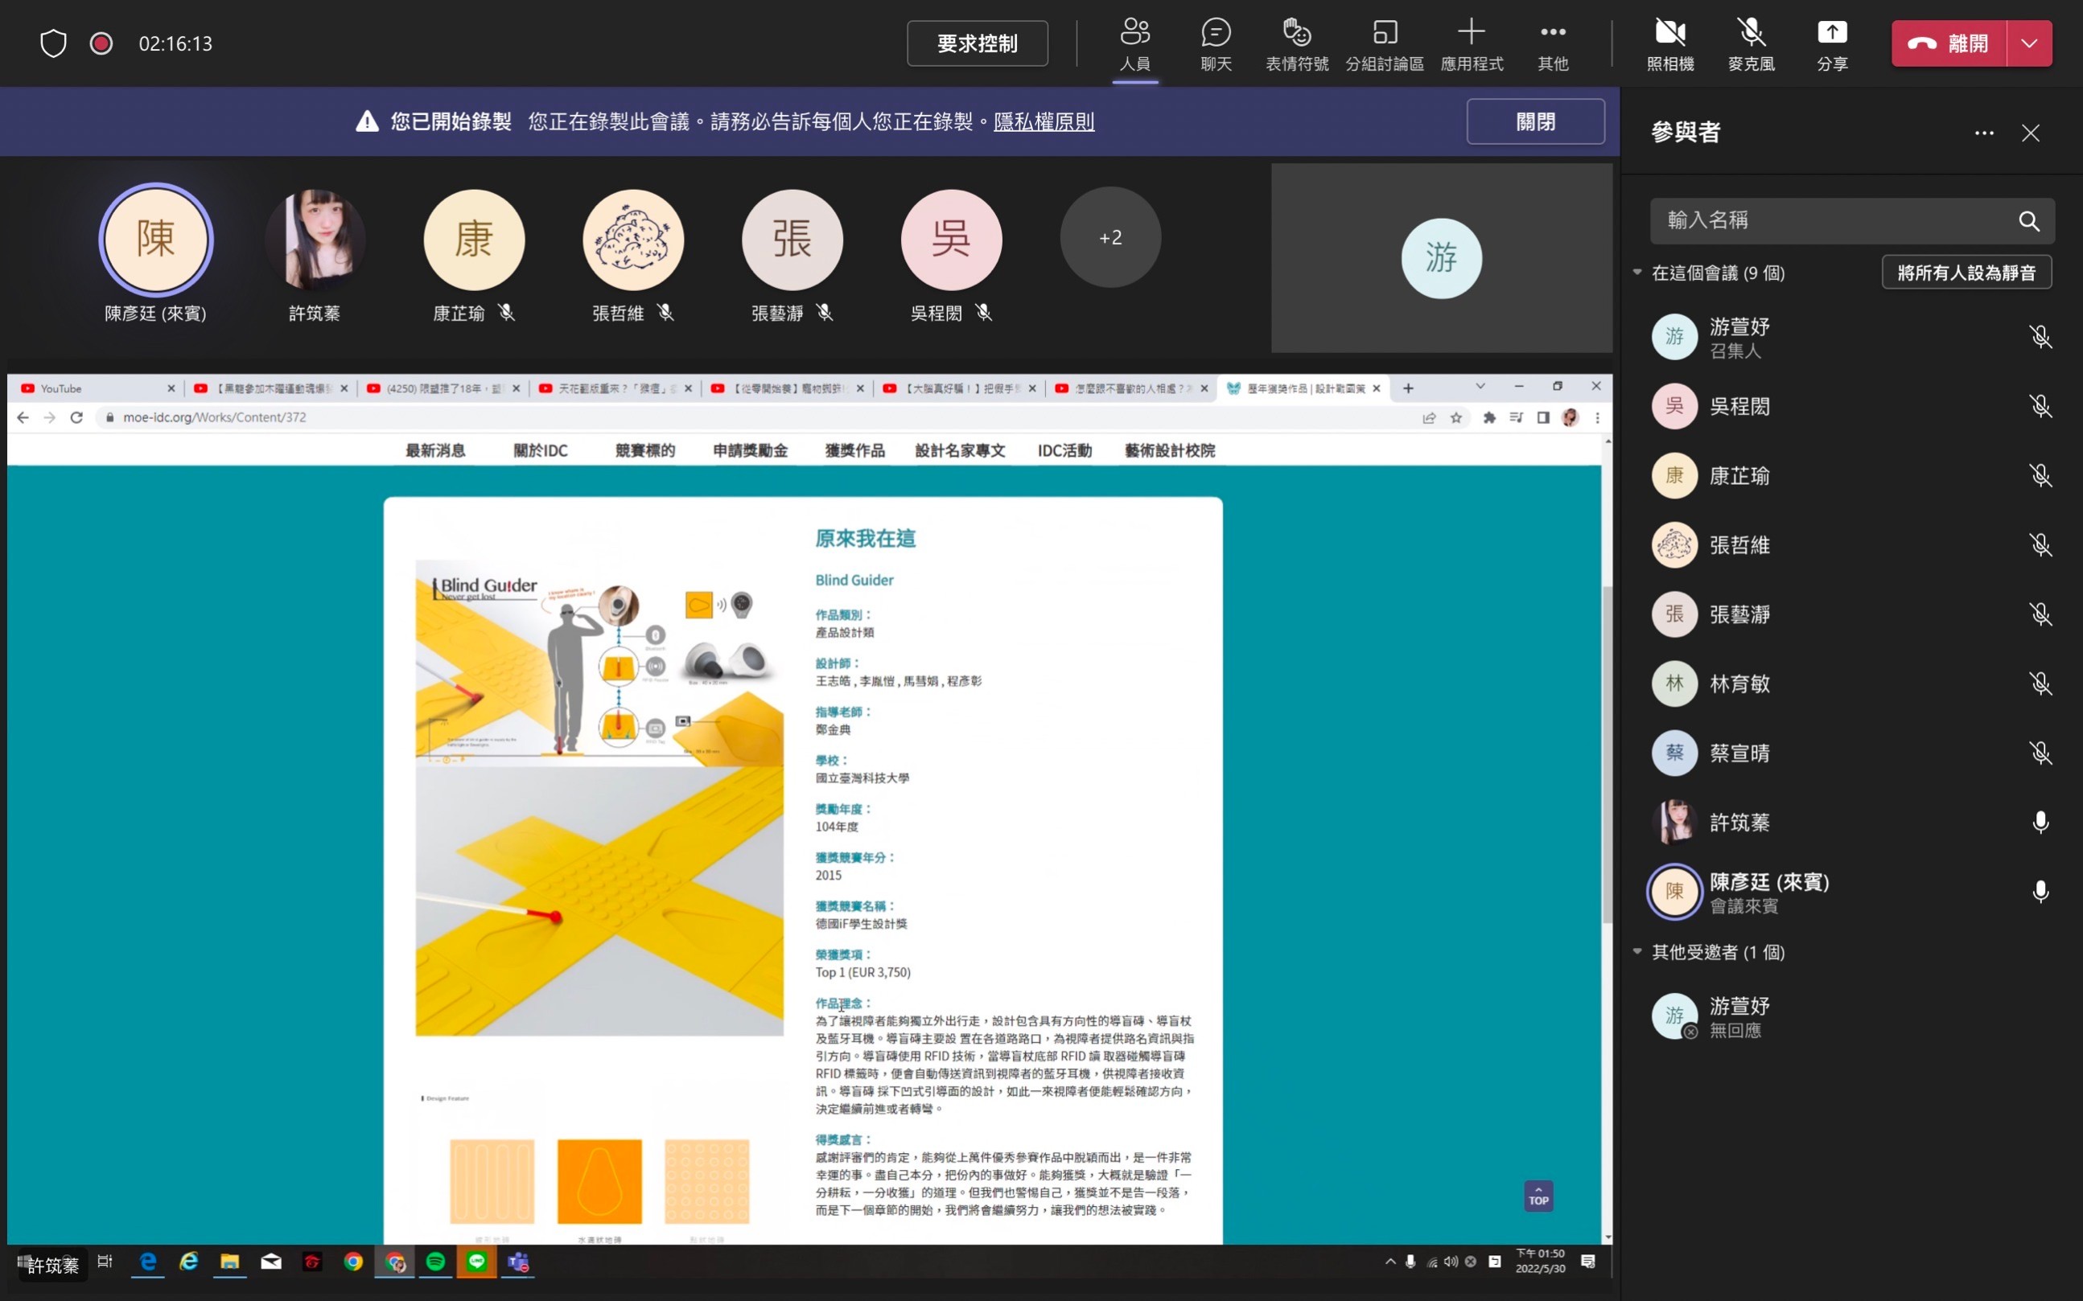
Task: Open participants panel more options ellipsis
Action: (x=1984, y=133)
